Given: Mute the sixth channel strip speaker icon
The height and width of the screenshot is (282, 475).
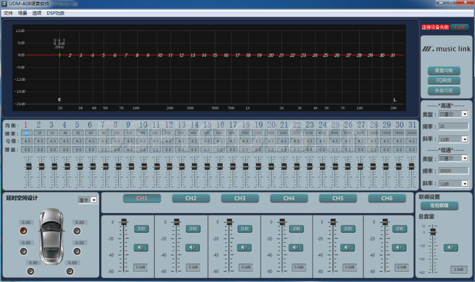Looking at the screenshot, I should (399, 248).
